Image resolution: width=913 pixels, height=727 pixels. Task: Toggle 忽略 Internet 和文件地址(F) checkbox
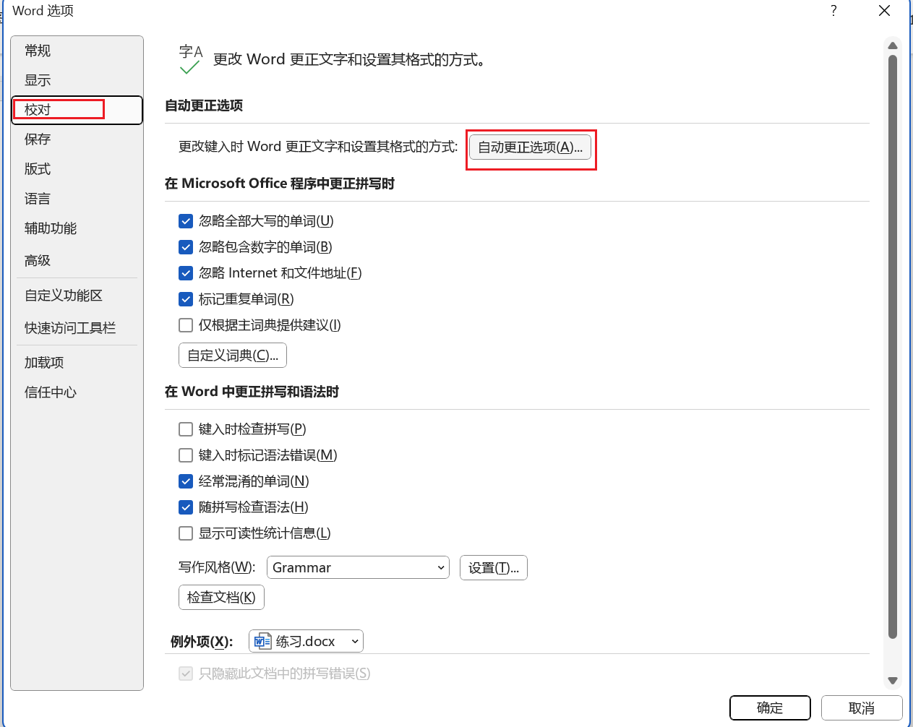(186, 273)
